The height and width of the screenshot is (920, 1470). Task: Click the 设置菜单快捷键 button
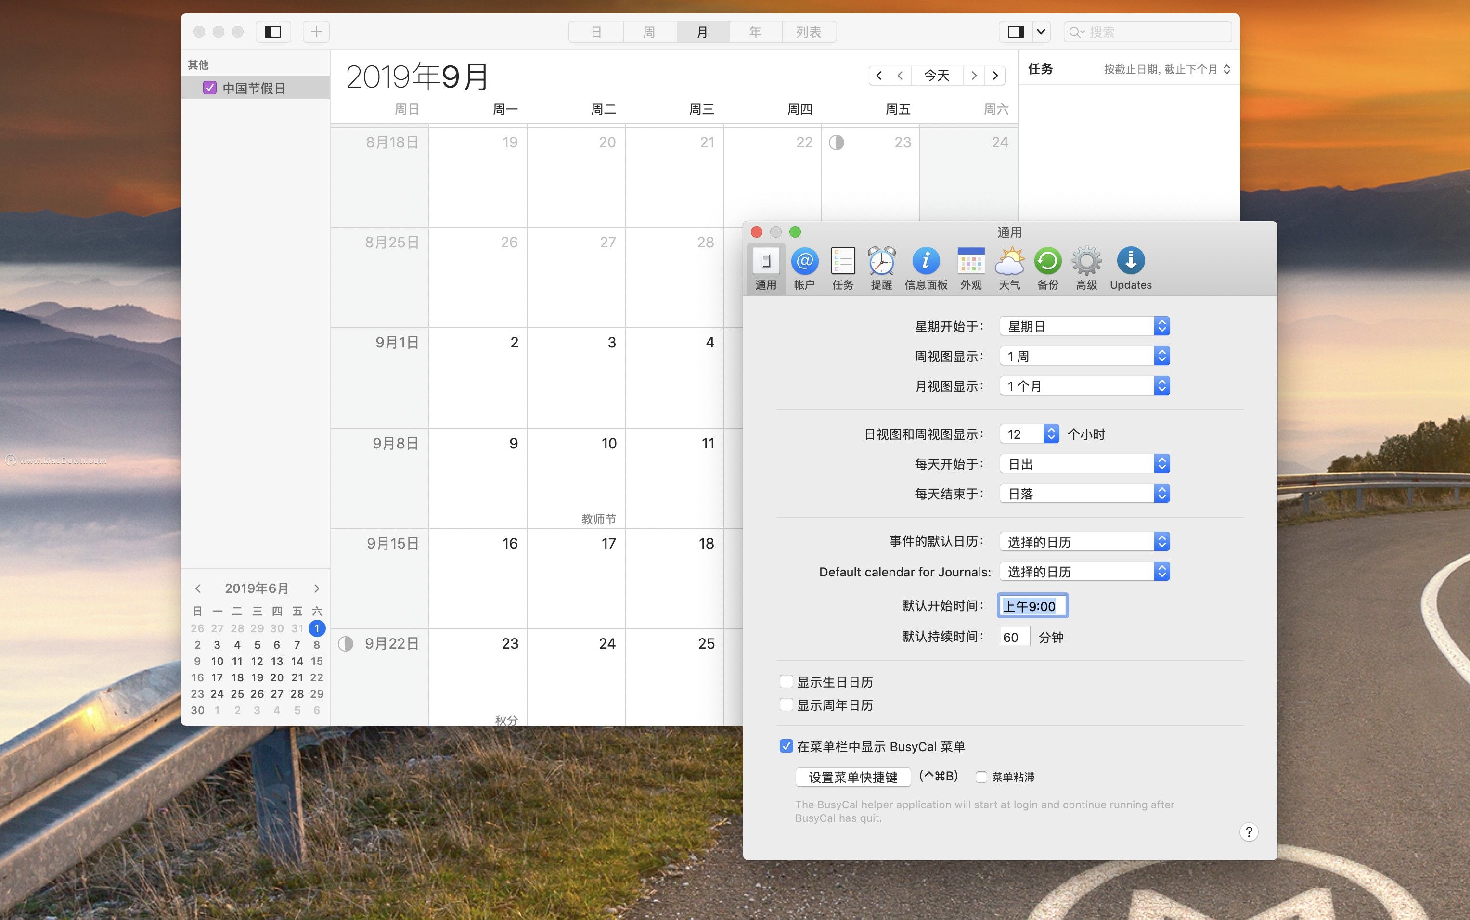pyautogui.click(x=852, y=777)
